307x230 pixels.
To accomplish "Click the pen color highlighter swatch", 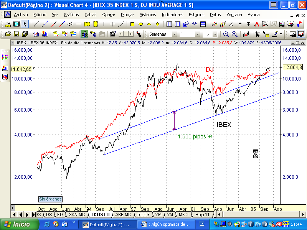I will tap(275, 34).
